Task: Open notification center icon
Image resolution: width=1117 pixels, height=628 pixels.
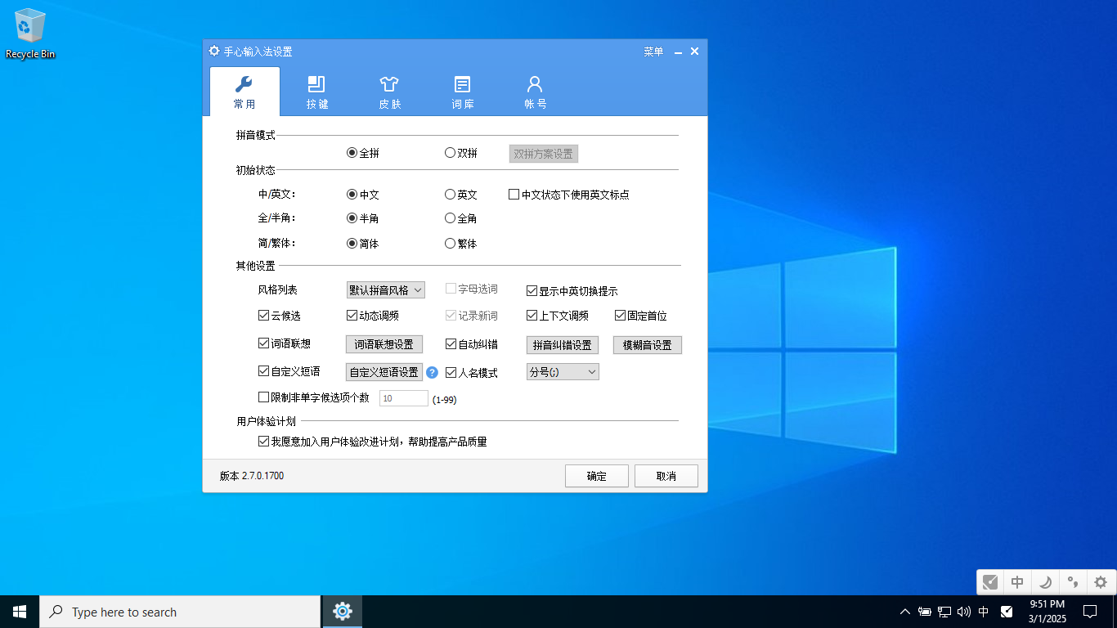Action: [x=1090, y=612]
